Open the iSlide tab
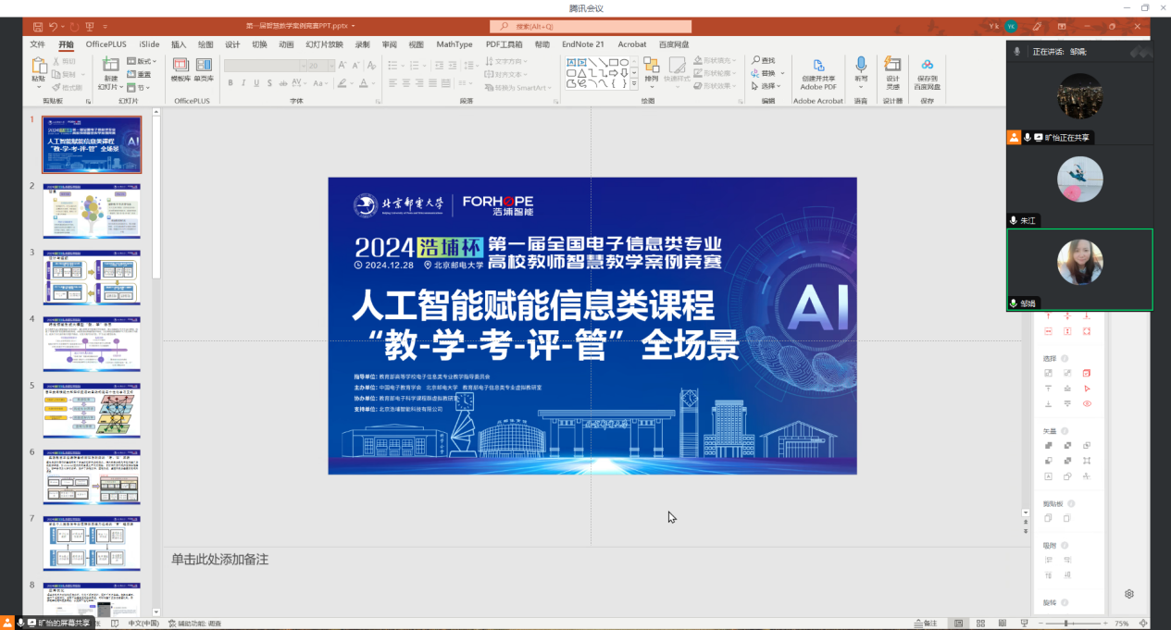This screenshot has width=1171, height=630. [x=149, y=43]
